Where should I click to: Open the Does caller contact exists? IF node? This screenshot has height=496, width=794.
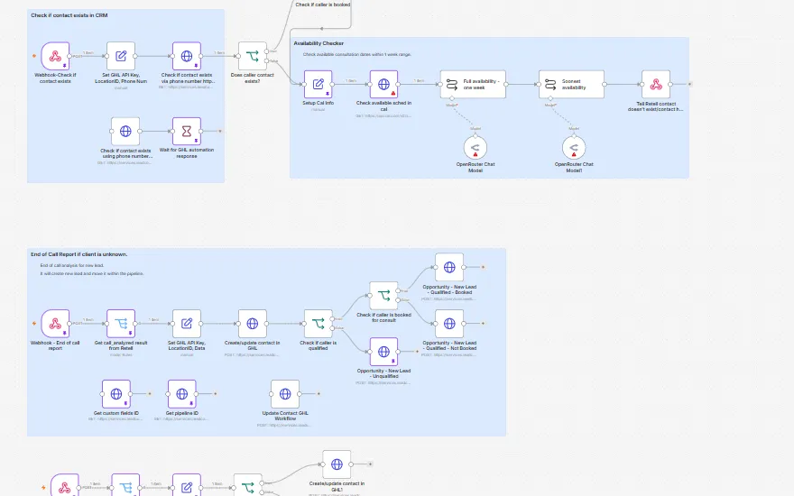click(x=252, y=56)
